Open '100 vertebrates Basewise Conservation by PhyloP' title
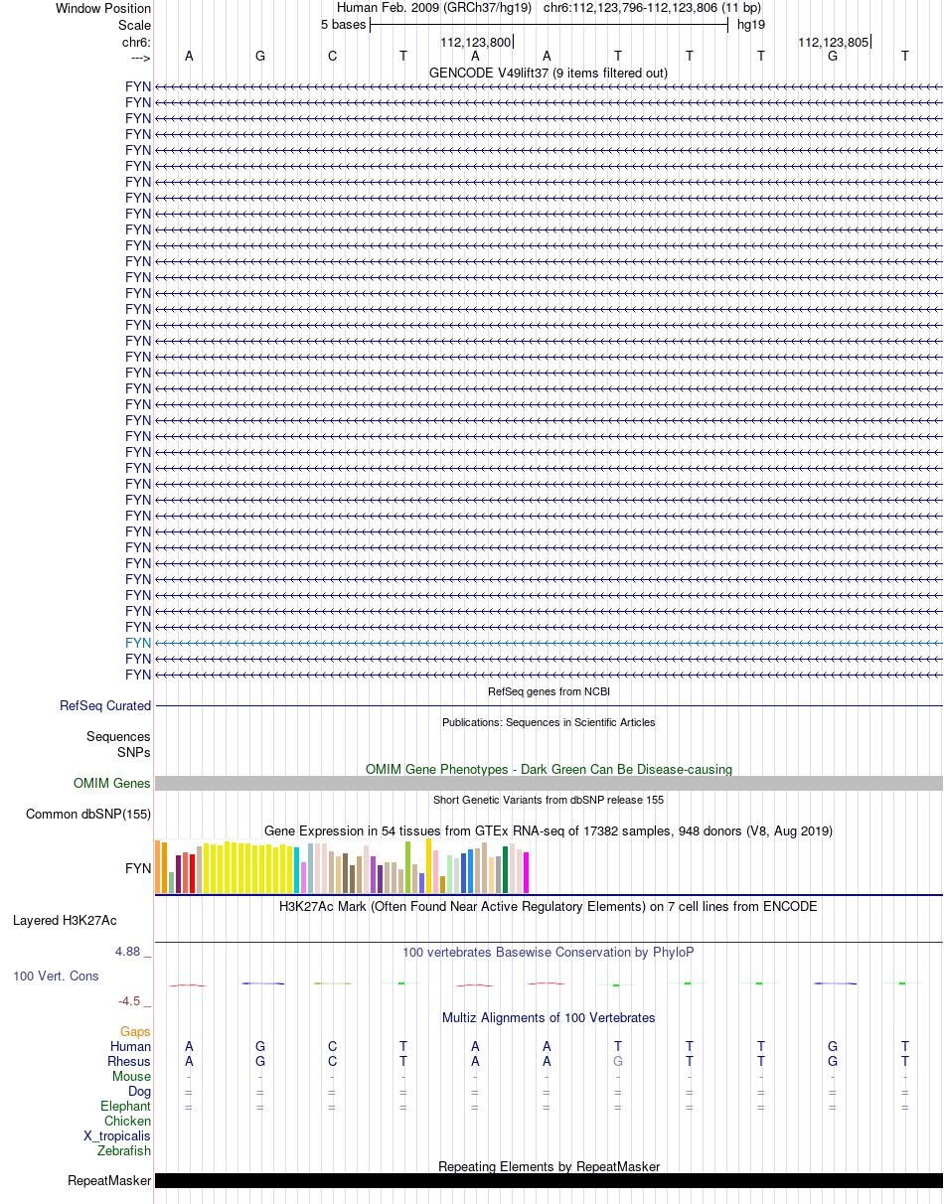944x1204 pixels. coord(549,952)
